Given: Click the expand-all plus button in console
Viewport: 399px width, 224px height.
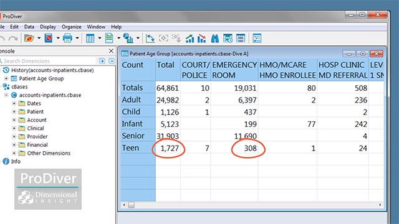Looking at the screenshot, I should coord(102,61).
